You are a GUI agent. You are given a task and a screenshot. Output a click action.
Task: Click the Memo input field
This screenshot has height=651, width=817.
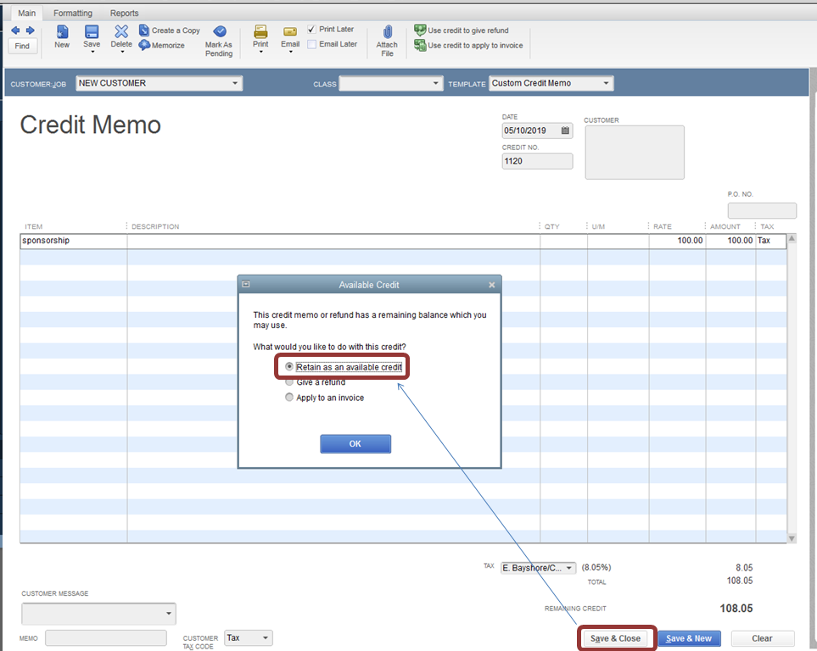coord(106,638)
